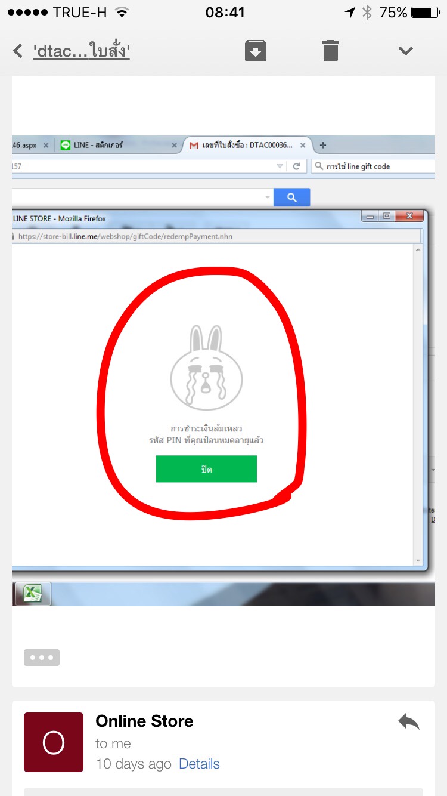Viewport: 447px width, 796px height.
Task: Tap the crying bunny illustration in the popup
Action: click(206, 368)
